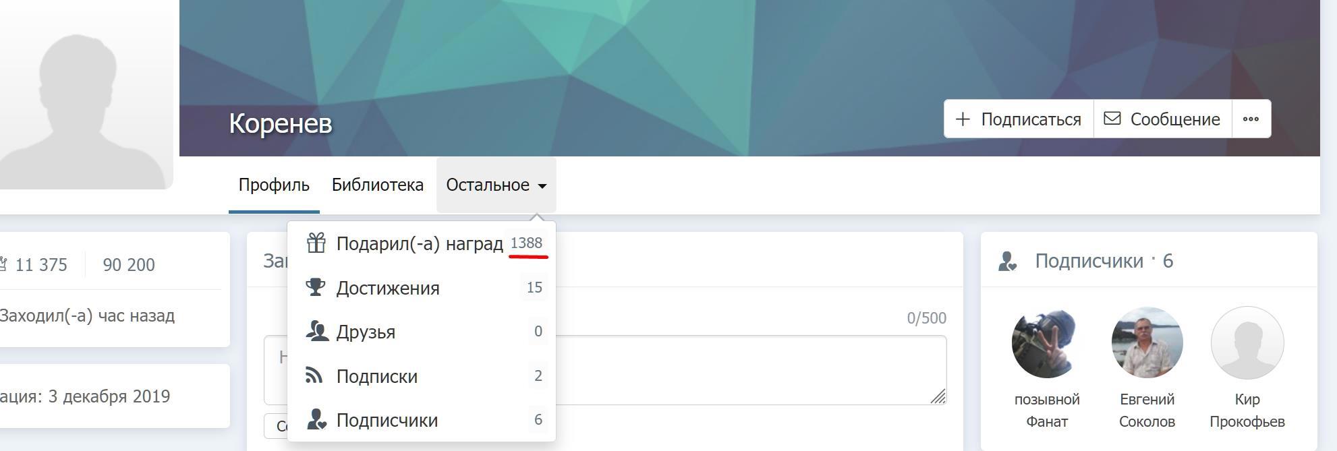This screenshot has width=1337, height=451.
Task: Click the 1388 awards count badge
Action: 526,243
